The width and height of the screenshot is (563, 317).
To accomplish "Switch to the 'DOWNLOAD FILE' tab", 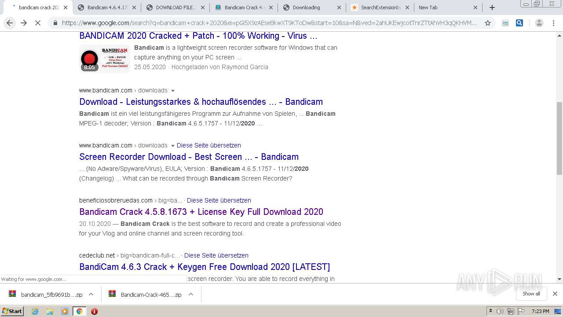I will tap(175, 7).
